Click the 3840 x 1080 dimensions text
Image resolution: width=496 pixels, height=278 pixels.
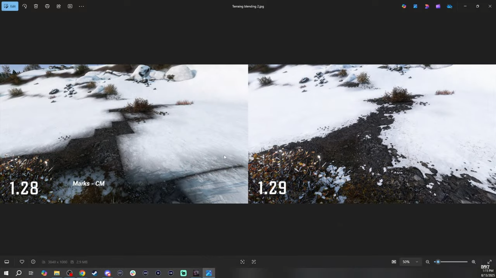pyautogui.click(x=57, y=262)
